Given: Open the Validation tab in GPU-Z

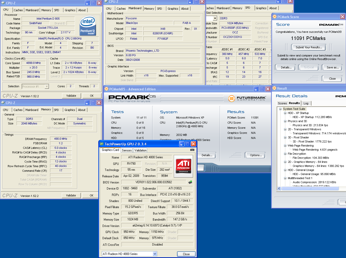Looking at the screenshot, I should coord(140,150).
